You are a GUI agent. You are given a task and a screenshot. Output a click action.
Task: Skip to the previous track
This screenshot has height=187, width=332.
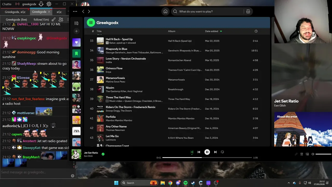(x=199, y=152)
